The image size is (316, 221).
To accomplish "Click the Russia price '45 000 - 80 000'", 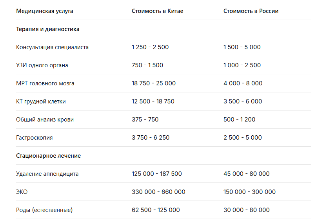I will click(x=247, y=174).
